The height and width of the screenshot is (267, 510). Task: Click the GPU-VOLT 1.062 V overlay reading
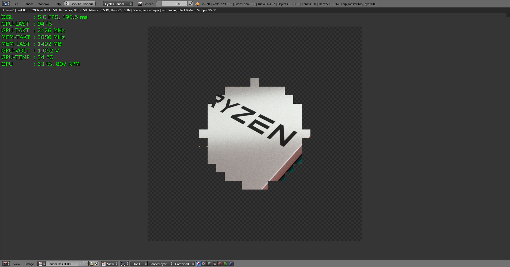(30, 51)
